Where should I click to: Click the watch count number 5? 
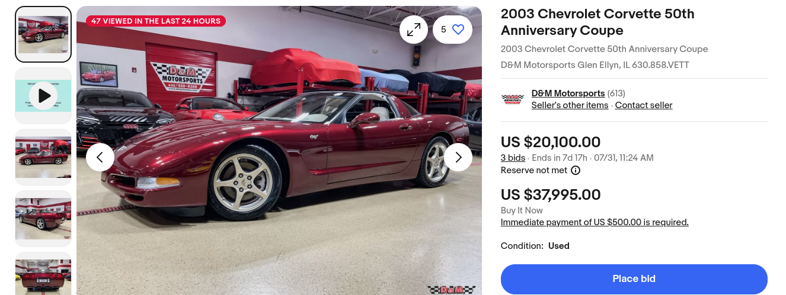(x=443, y=30)
